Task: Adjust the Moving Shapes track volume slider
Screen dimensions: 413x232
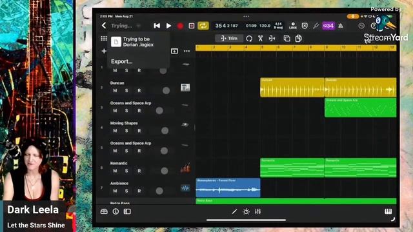Action: coord(165,131)
